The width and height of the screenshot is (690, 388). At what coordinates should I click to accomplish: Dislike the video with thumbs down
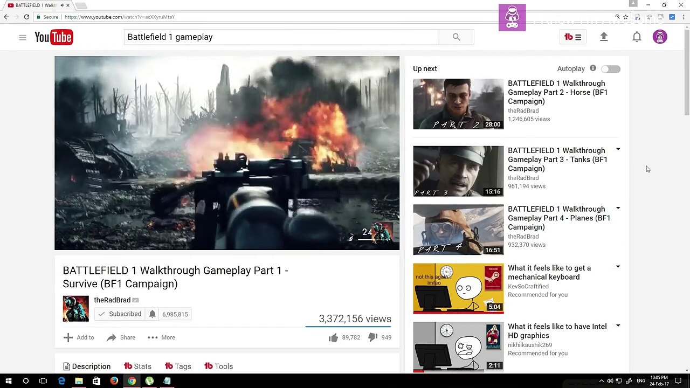tap(372, 337)
